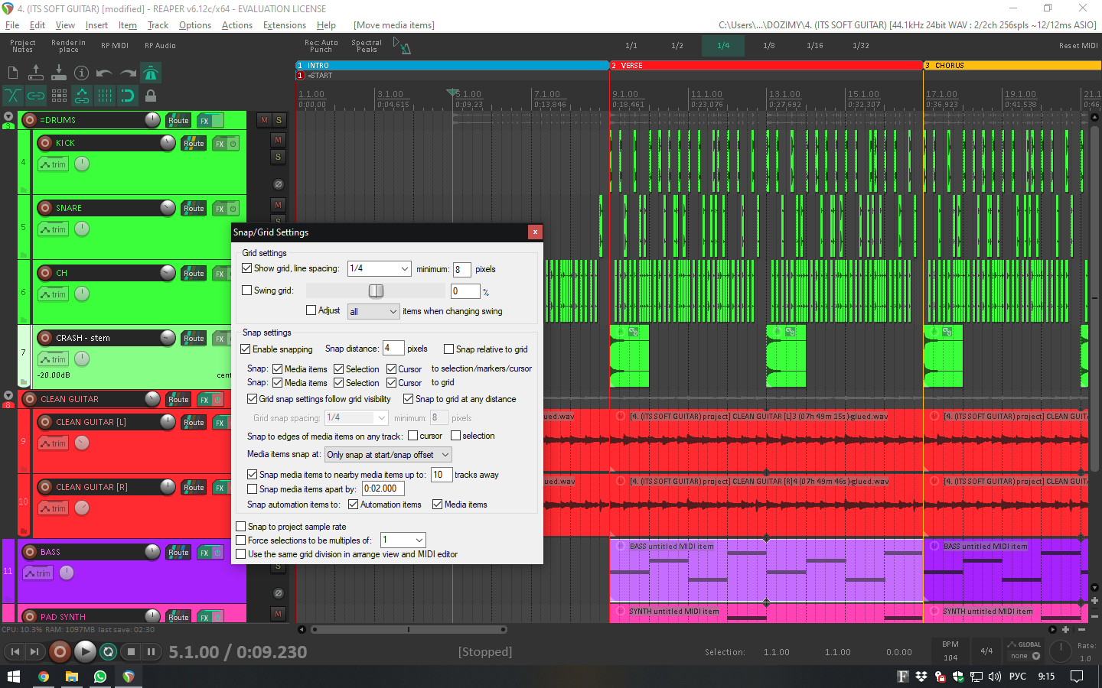Click the New project icon
1102x688 pixels.
13,73
